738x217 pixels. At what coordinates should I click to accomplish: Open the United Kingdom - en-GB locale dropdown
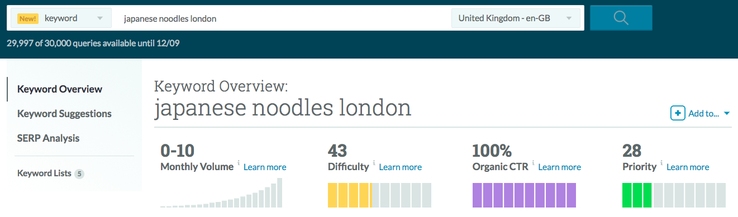[x=516, y=18]
